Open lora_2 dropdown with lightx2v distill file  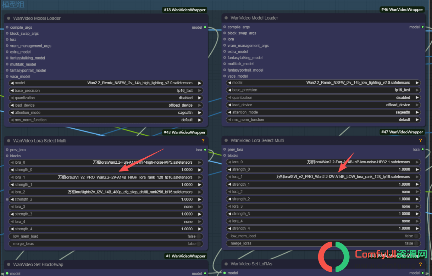(106, 192)
